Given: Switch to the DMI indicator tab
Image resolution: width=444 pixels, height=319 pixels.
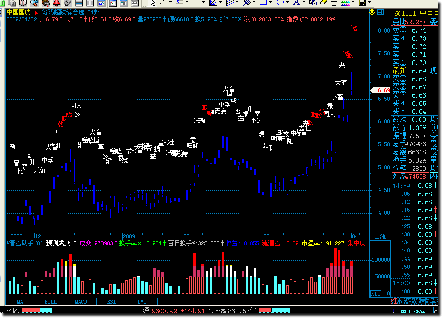Looking at the screenshot, I should click(142, 302).
